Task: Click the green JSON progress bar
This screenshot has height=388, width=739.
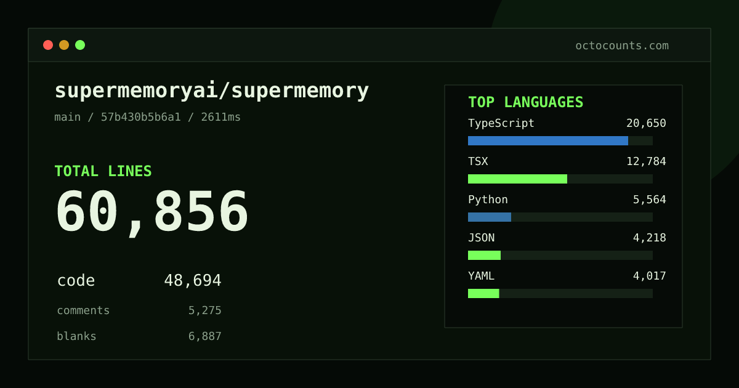Action: [x=484, y=255]
